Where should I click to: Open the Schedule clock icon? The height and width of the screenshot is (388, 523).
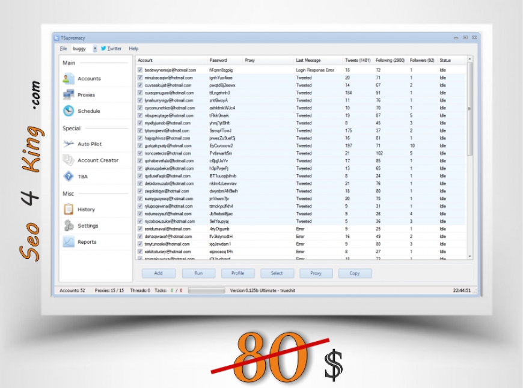[69, 111]
